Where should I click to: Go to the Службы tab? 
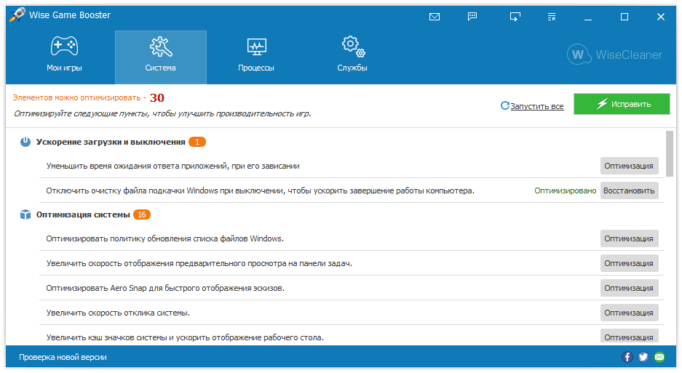[352, 57]
